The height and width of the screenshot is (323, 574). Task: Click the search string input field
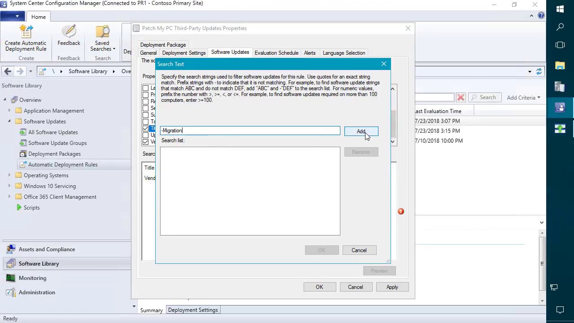(x=250, y=131)
